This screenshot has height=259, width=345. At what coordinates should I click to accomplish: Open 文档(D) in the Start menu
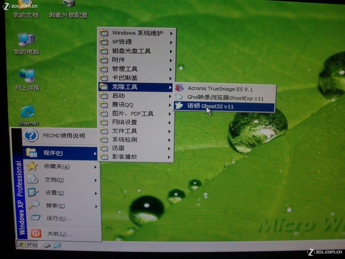[61, 180]
